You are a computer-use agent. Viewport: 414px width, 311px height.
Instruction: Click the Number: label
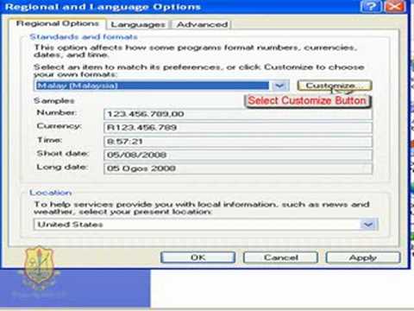point(57,112)
